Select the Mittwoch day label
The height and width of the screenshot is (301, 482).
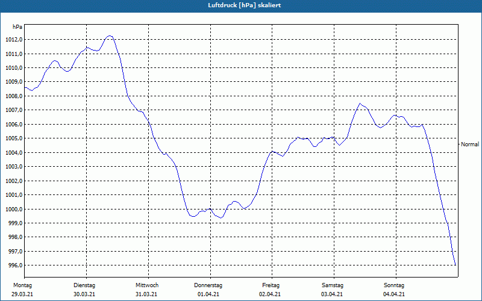147,285
